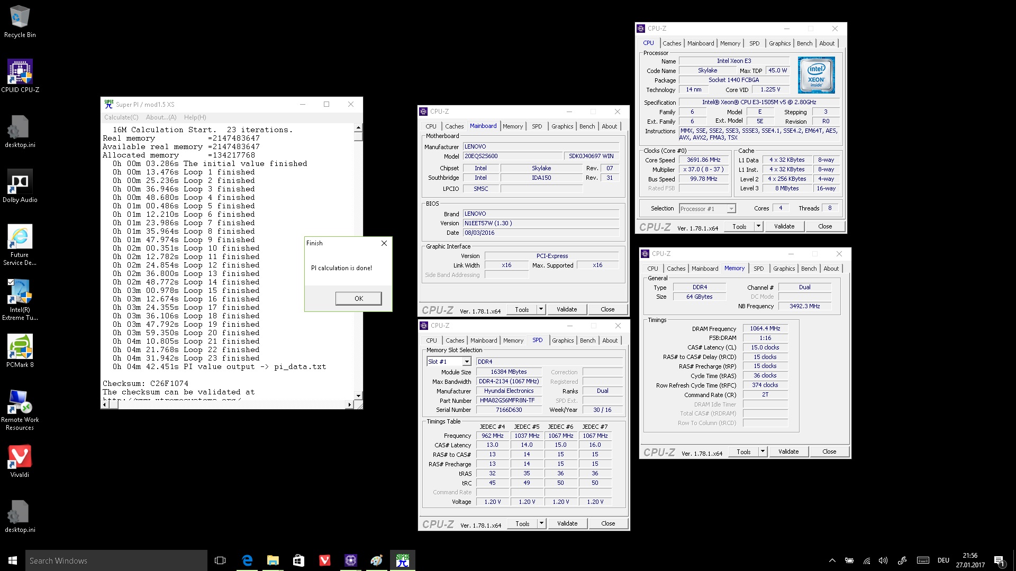Open clock and date in taskbar

coord(970,560)
